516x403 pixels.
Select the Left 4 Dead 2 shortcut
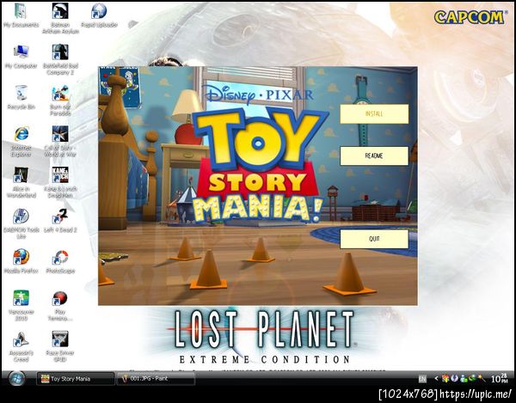(x=60, y=220)
